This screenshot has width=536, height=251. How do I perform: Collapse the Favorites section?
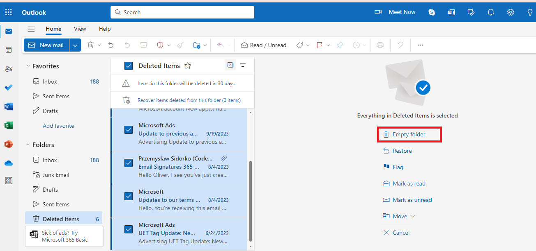point(28,66)
